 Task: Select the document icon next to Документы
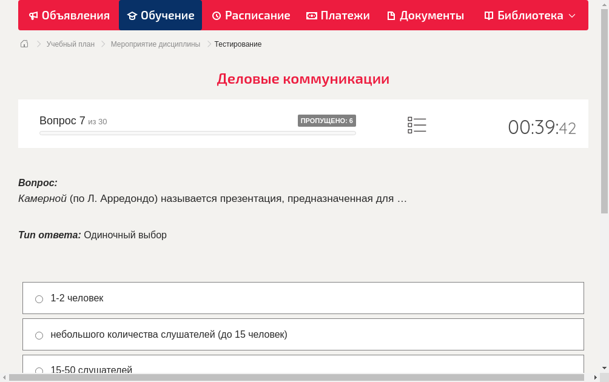392,15
